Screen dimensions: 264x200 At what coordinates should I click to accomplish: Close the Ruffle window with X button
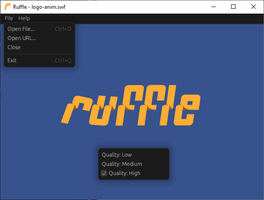coord(253,7)
